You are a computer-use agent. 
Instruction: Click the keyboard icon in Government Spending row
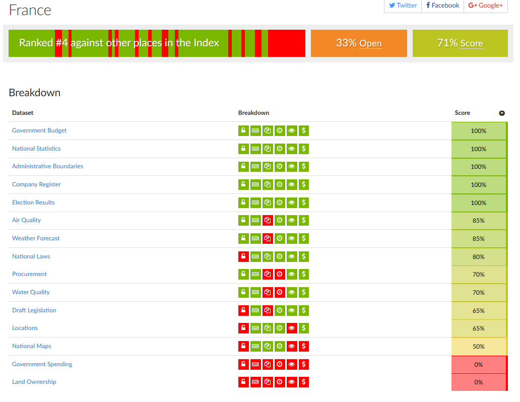(x=255, y=364)
